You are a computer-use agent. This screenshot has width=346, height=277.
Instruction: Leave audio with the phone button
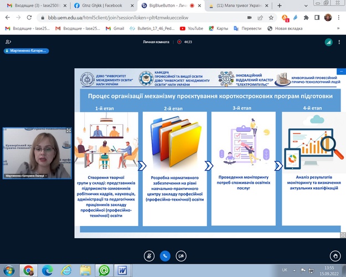coord(164,256)
